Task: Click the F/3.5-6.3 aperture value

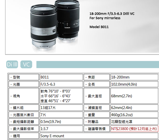Action: (x=48, y=84)
